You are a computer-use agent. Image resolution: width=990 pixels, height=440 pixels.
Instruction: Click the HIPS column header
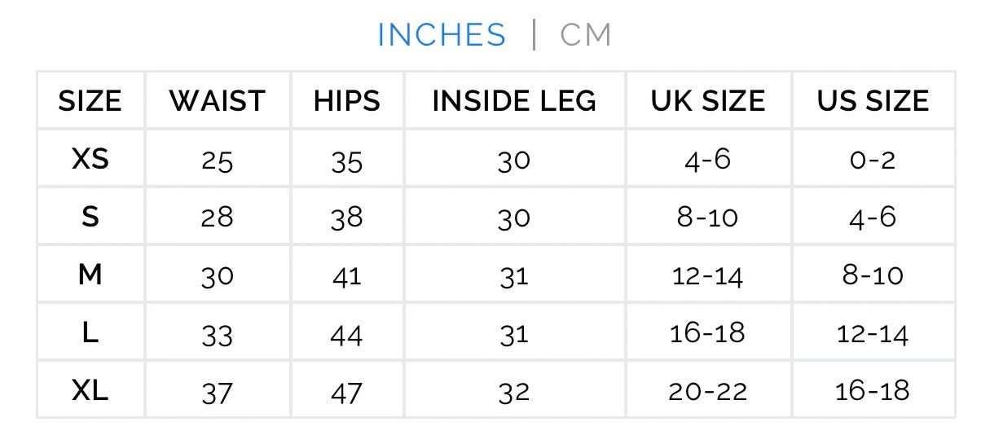click(347, 101)
